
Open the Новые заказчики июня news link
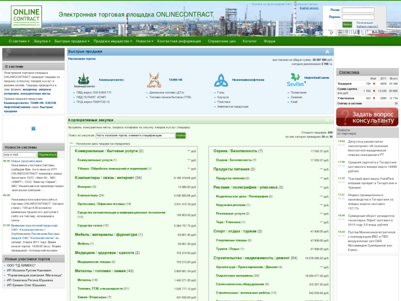(x=26, y=161)
